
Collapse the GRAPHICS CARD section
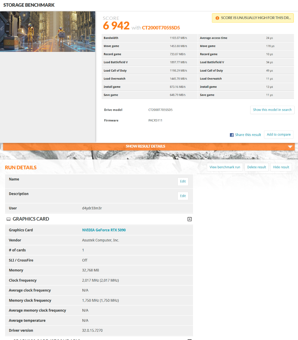190,219
